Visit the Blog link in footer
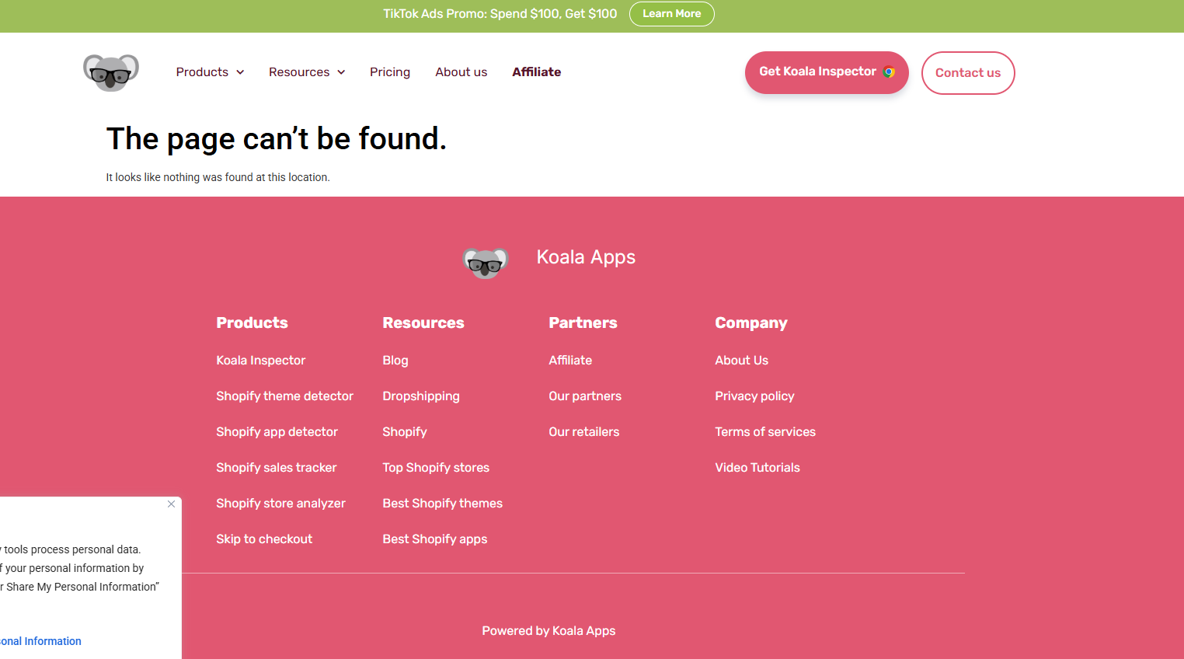Screen dimensions: 1184x659 point(395,361)
